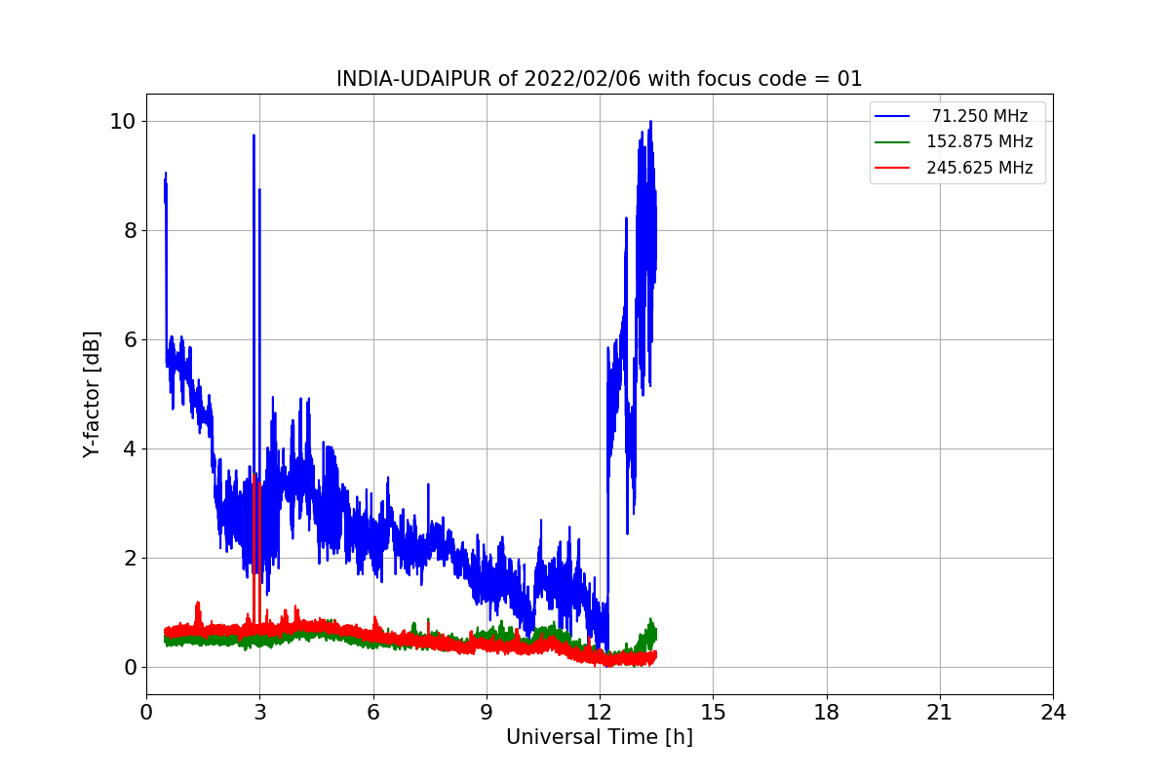Image resolution: width=1170 pixels, height=780 pixels.
Task: Click the blue trace peak near 13 h
Action: [650, 123]
